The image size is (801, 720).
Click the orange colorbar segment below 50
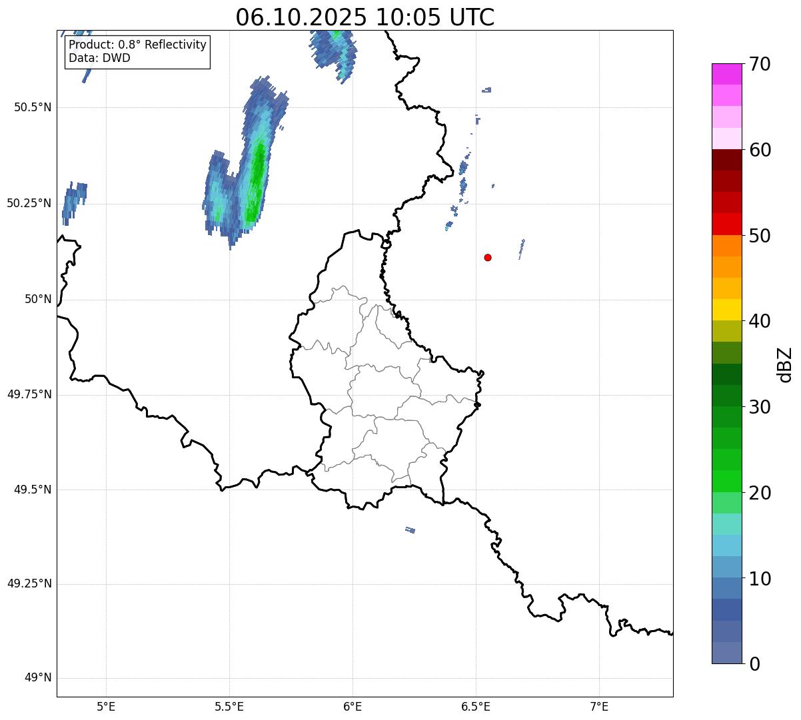726,246
